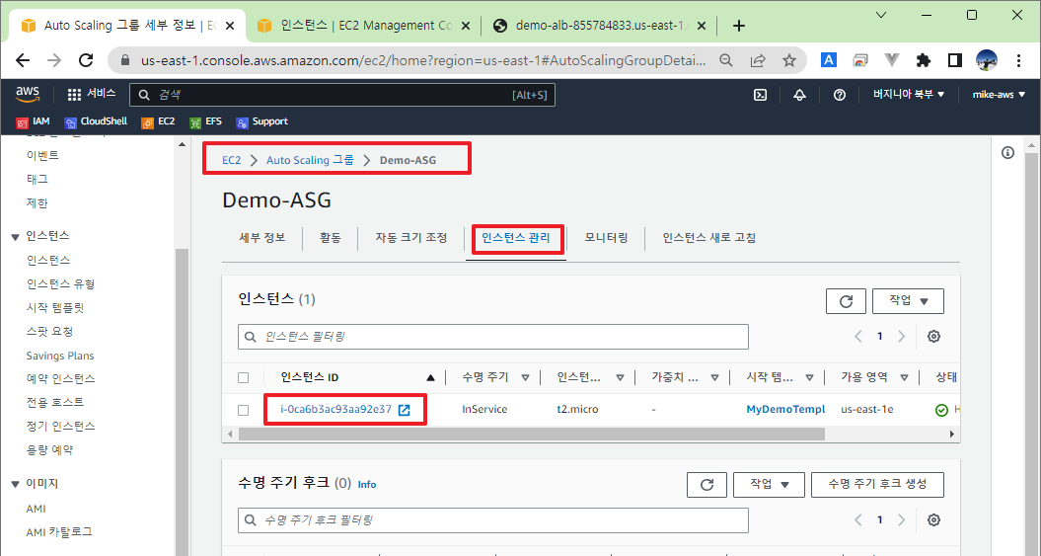Viewport: 1041px width, 556px height.
Task: Bookmark this page with star icon
Action: (x=788, y=60)
